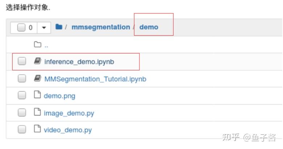Click the demo breadcrumb folder
283x149 pixels.
click(149, 27)
